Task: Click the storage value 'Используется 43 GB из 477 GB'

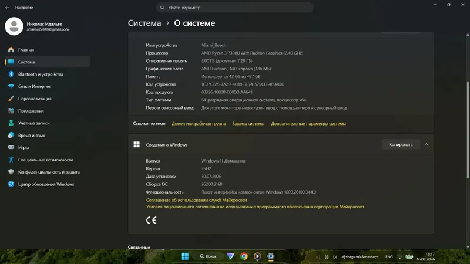Action: pos(230,77)
